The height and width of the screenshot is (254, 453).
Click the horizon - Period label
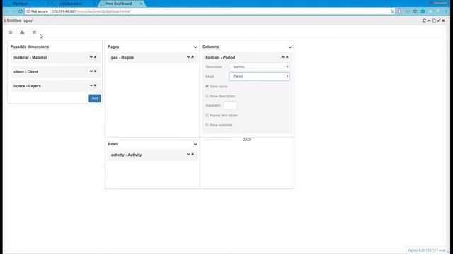click(220, 58)
